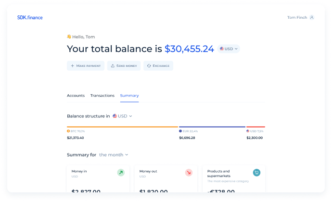Viewport: 332px width, 202px height.
Task: Click the EUR currency dot icon
Action: (180, 131)
